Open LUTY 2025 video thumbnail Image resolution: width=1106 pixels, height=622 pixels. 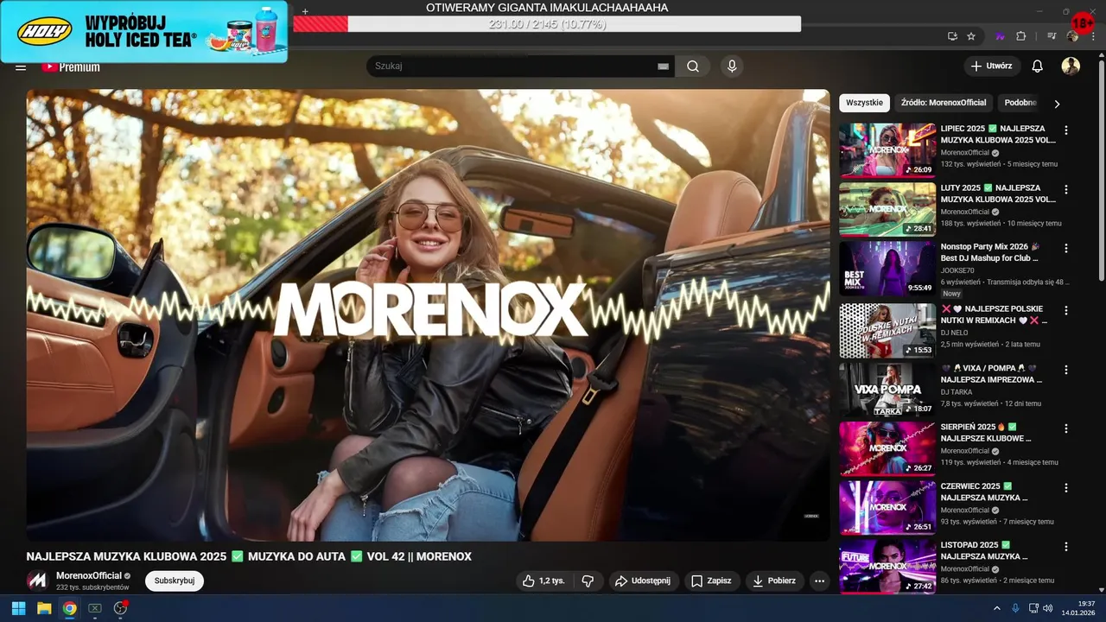point(887,209)
